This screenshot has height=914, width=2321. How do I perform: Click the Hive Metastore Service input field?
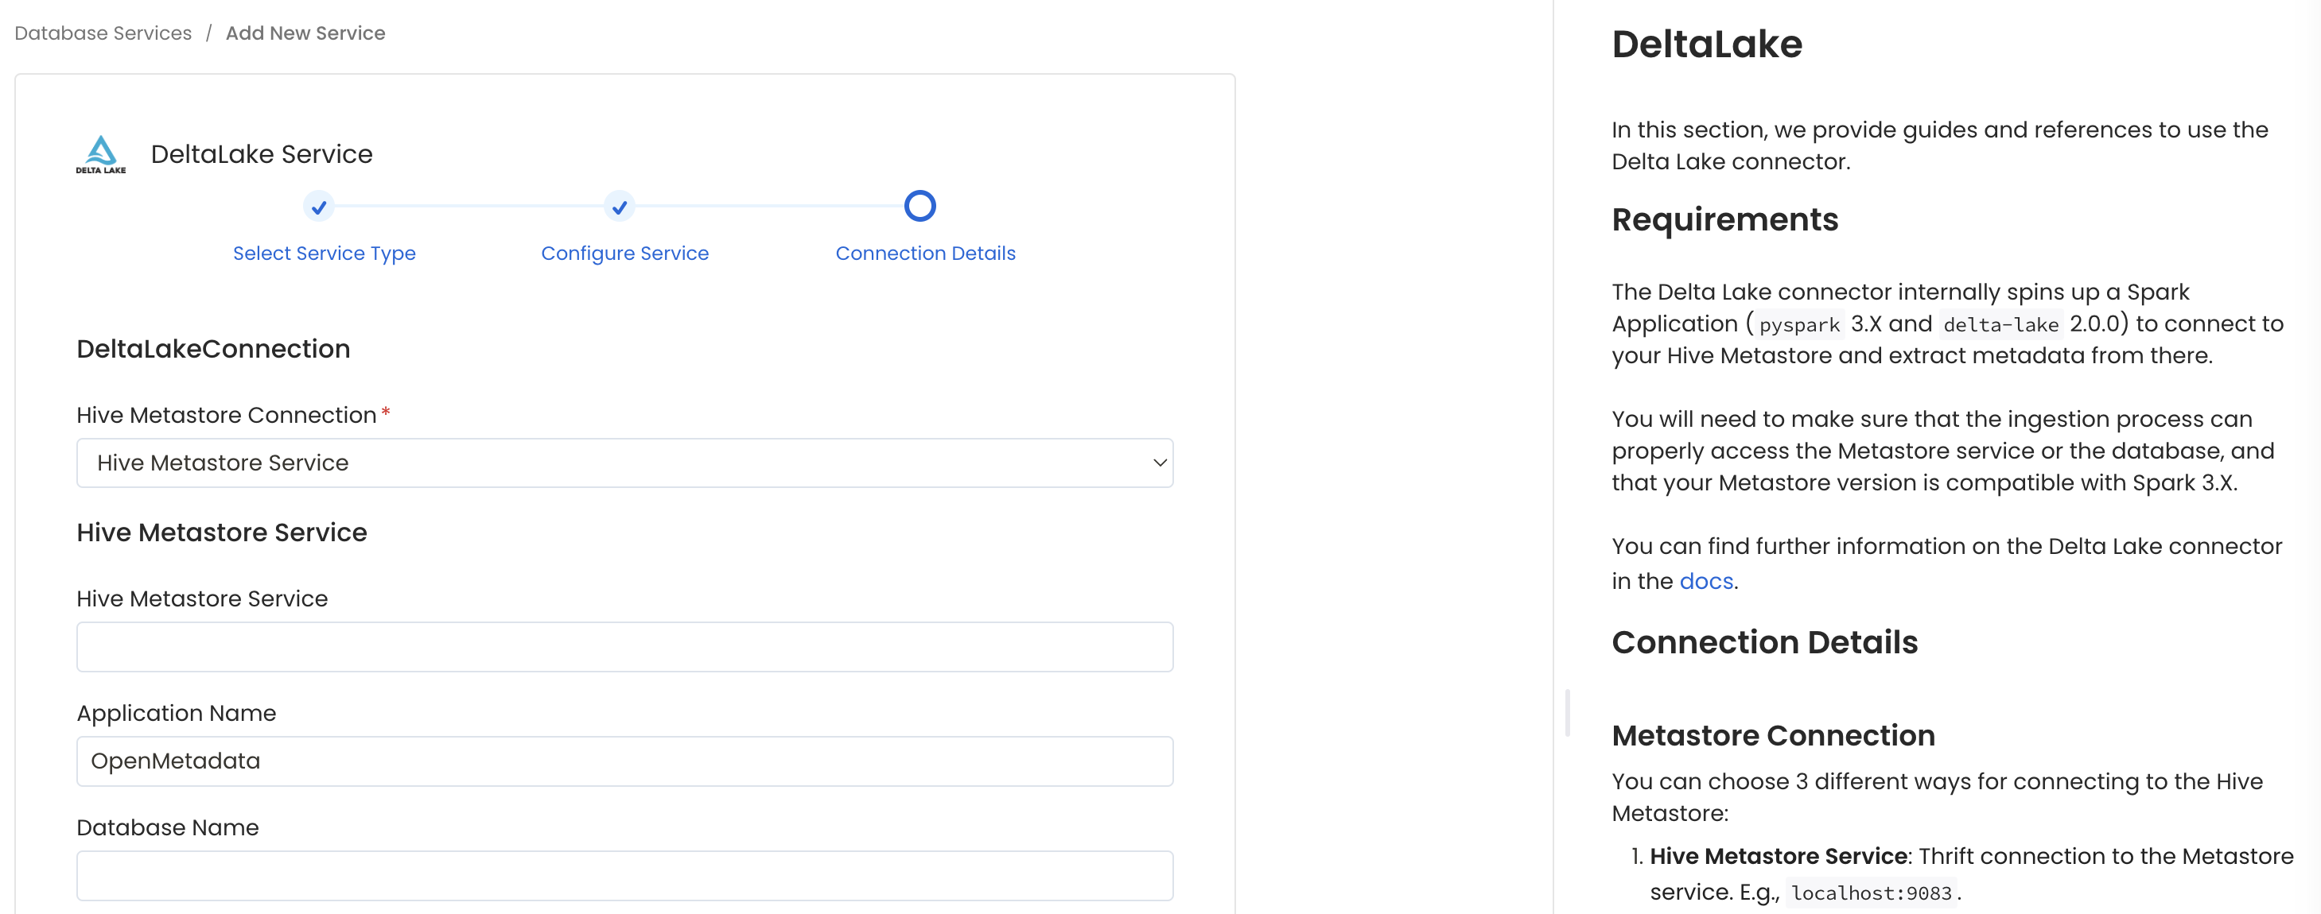pyautogui.click(x=624, y=646)
